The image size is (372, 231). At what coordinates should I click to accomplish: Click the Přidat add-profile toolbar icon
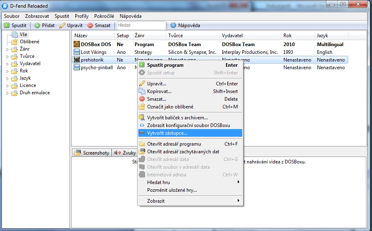[x=37, y=25]
